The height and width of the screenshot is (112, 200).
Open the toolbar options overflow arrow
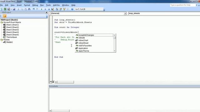pyautogui.click(x=104, y=10)
